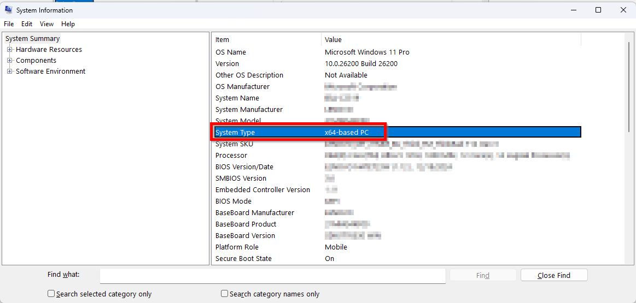Open the File menu
Screen dimensions: 636x303
[x=9, y=24]
